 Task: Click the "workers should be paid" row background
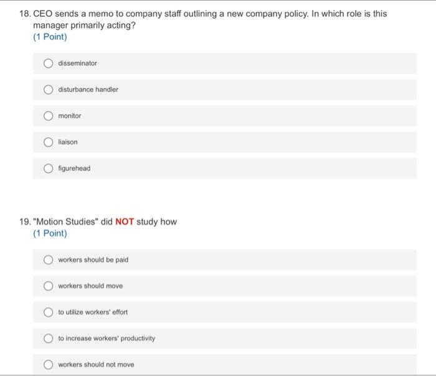pyautogui.click(x=225, y=260)
